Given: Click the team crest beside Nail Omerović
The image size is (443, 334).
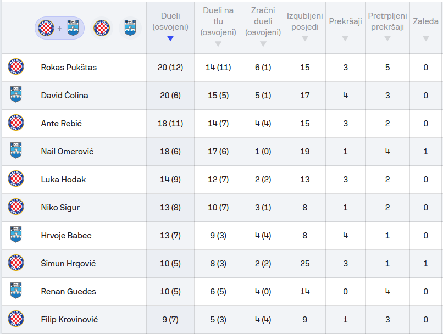Looking at the screenshot, I should pyautogui.click(x=15, y=152).
